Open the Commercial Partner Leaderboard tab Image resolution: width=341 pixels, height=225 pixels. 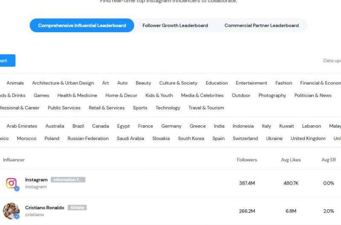261,25
